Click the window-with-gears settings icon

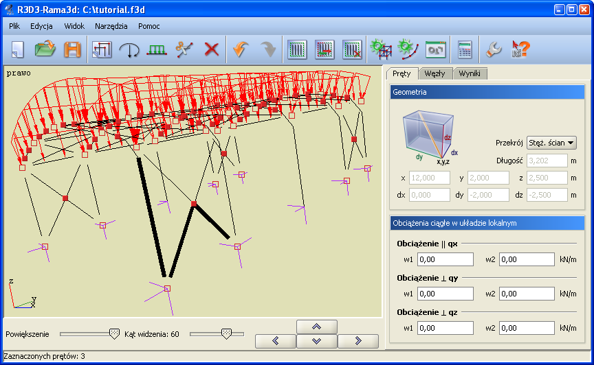coord(436,49)
